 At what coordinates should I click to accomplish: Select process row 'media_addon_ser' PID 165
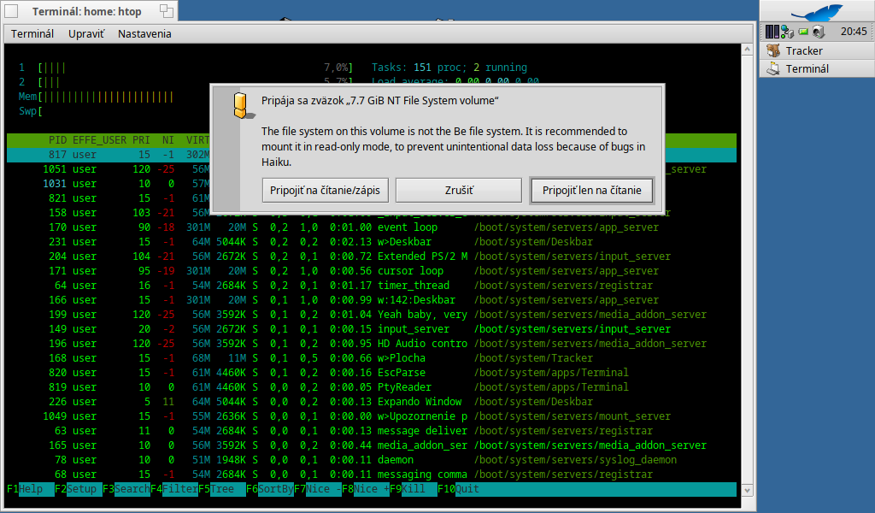(x=372, y=445)
